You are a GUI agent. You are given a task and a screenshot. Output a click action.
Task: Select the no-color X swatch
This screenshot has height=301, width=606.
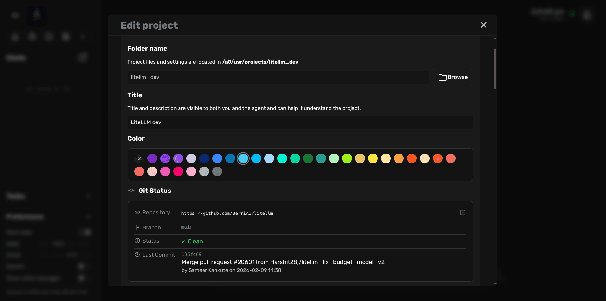pos(139,158)
